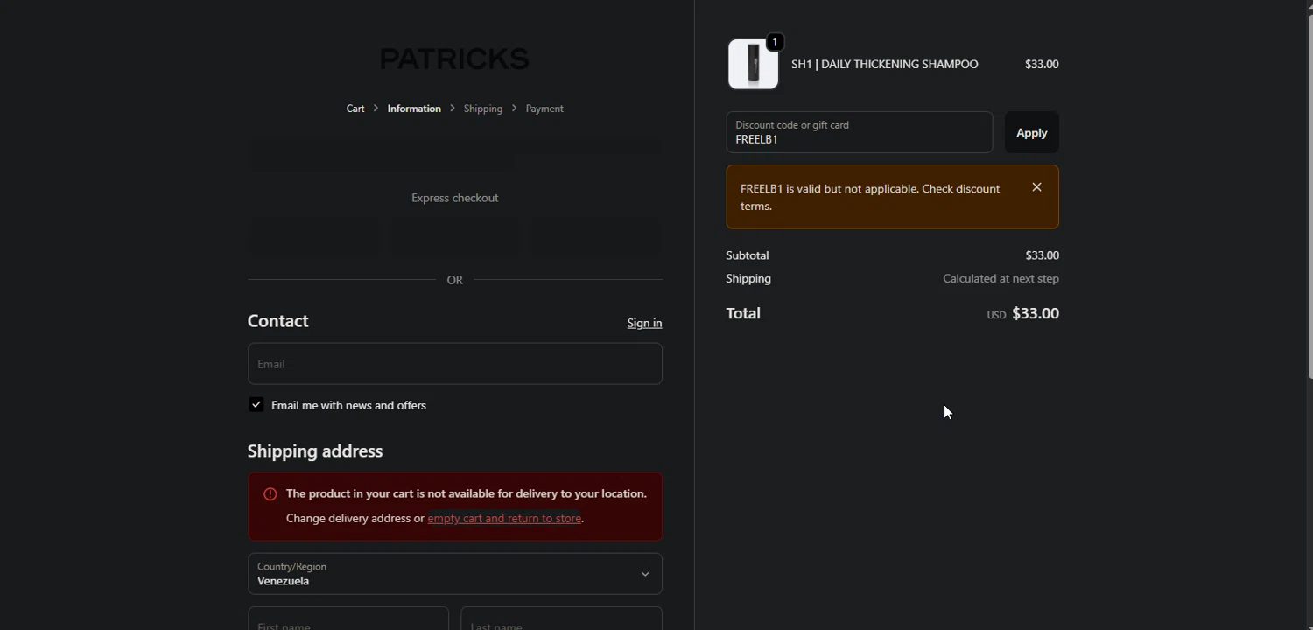Click the quantity badge on product image
Viewport: 1313px width, 630px height.
pos(775,42)
